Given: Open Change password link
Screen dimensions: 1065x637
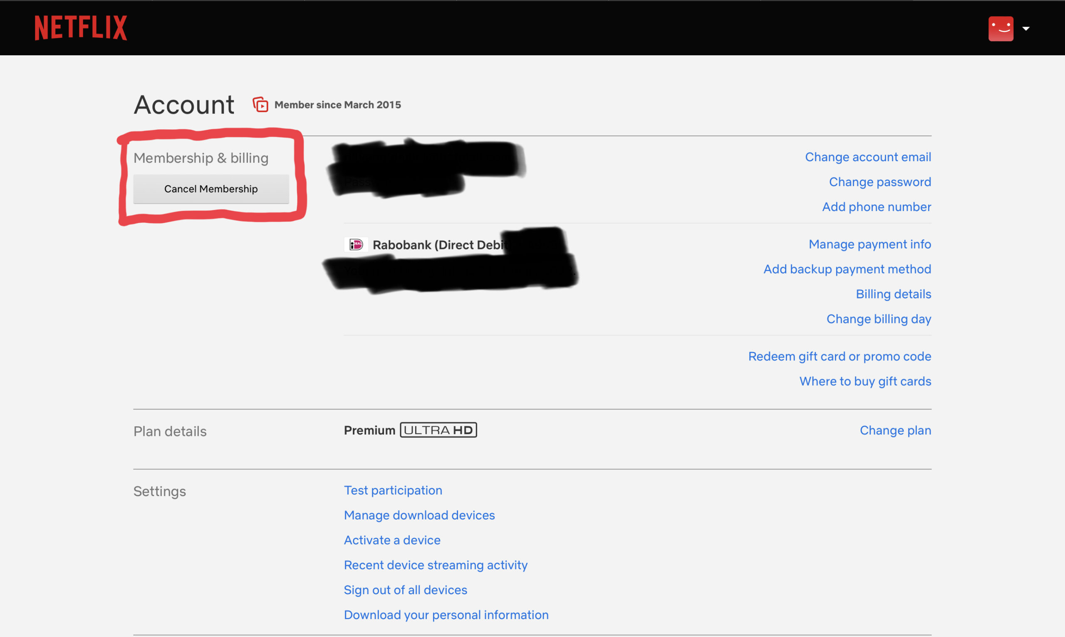Looking at the screenshot, I should 880,182.
